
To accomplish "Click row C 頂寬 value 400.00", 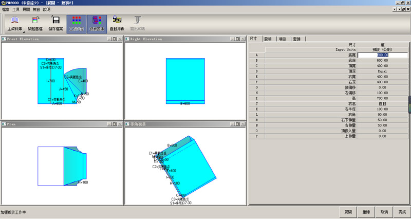I will pyautogui.click(x=383, y=66).
